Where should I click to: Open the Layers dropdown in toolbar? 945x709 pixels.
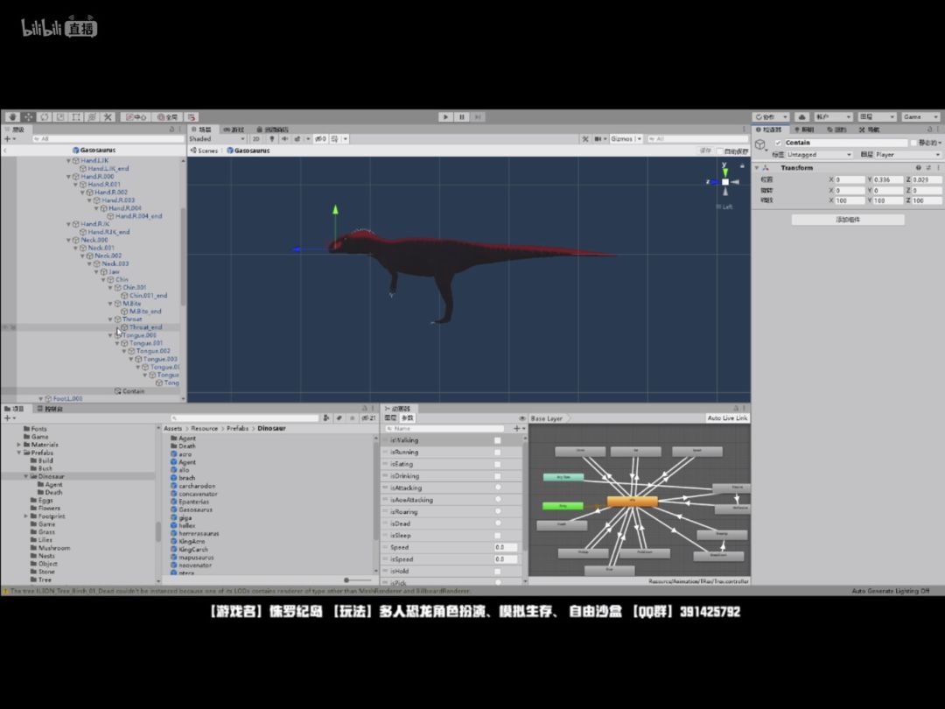876,117
